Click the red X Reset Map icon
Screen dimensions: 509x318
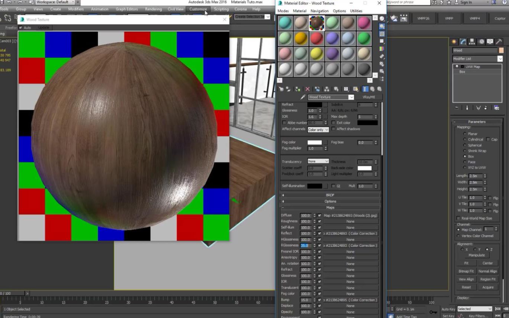[307, 89]
